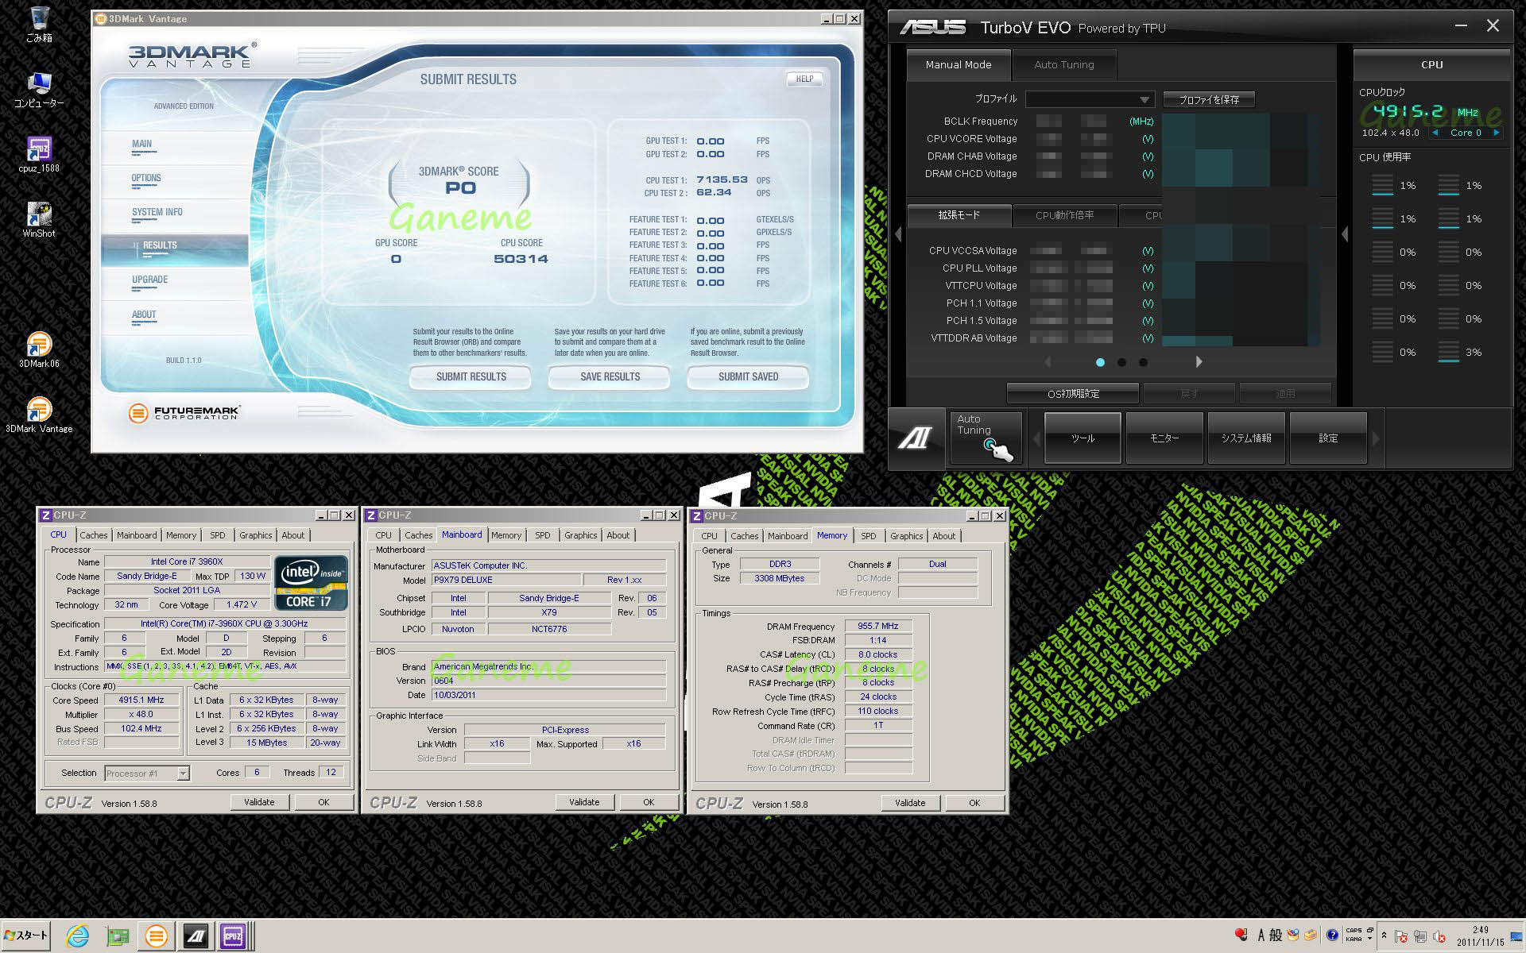Click the Futuremark taskbar icon
The height and width of the screenshot is (953, 1526).
157,936
